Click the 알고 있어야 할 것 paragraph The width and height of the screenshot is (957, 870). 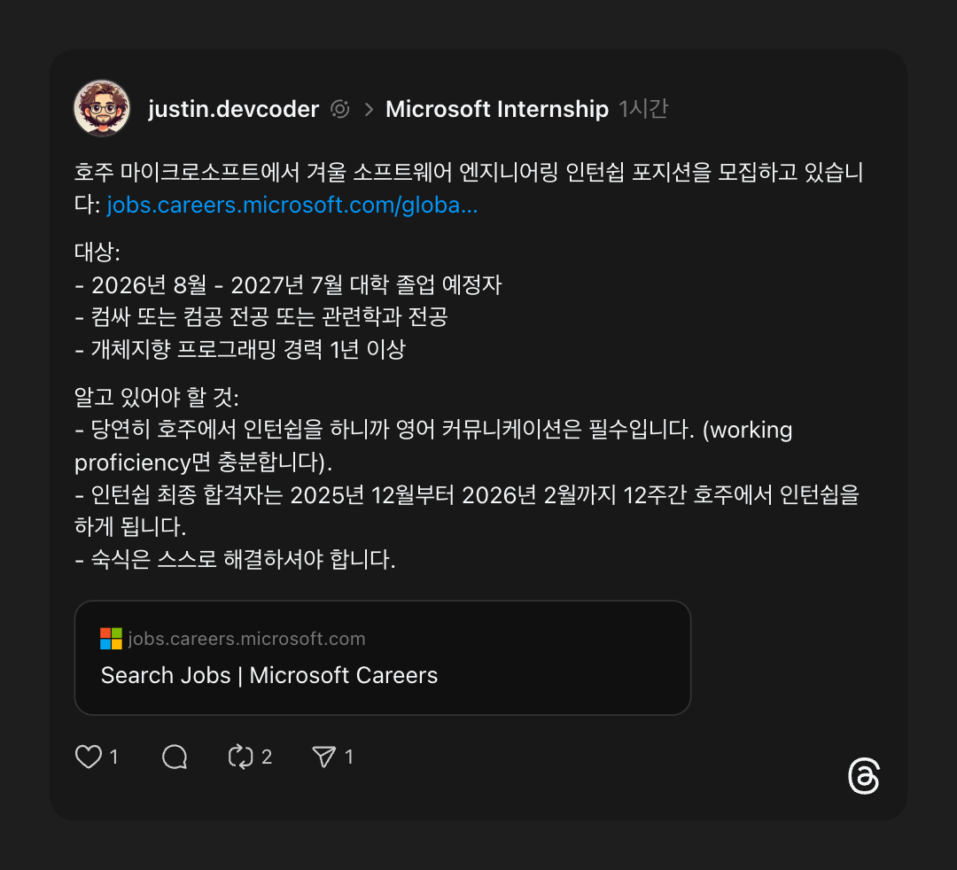(468, 478)
